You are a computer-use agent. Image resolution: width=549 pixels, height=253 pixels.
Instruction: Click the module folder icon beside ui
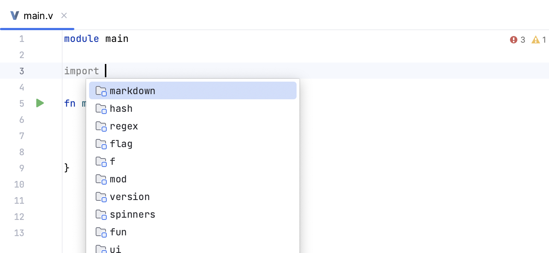point(101,249)
